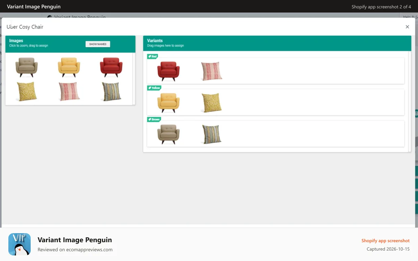Viewport: 418px width, 261px height.
Task: Click the Brown variant tag
Action: point(154,119)
